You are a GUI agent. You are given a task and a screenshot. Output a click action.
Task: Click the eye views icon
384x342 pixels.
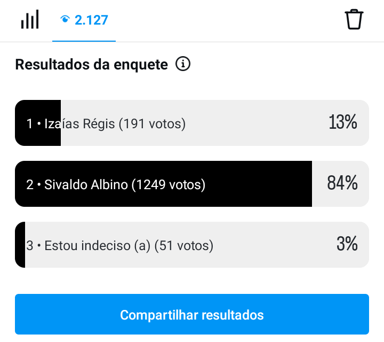click(65, 19)
